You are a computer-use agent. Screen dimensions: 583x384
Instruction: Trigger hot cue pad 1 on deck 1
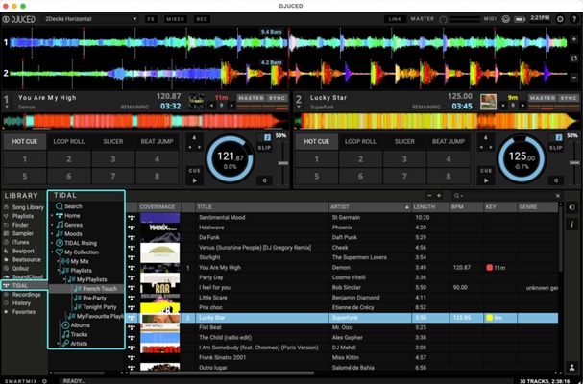click(x=25, y=159)
